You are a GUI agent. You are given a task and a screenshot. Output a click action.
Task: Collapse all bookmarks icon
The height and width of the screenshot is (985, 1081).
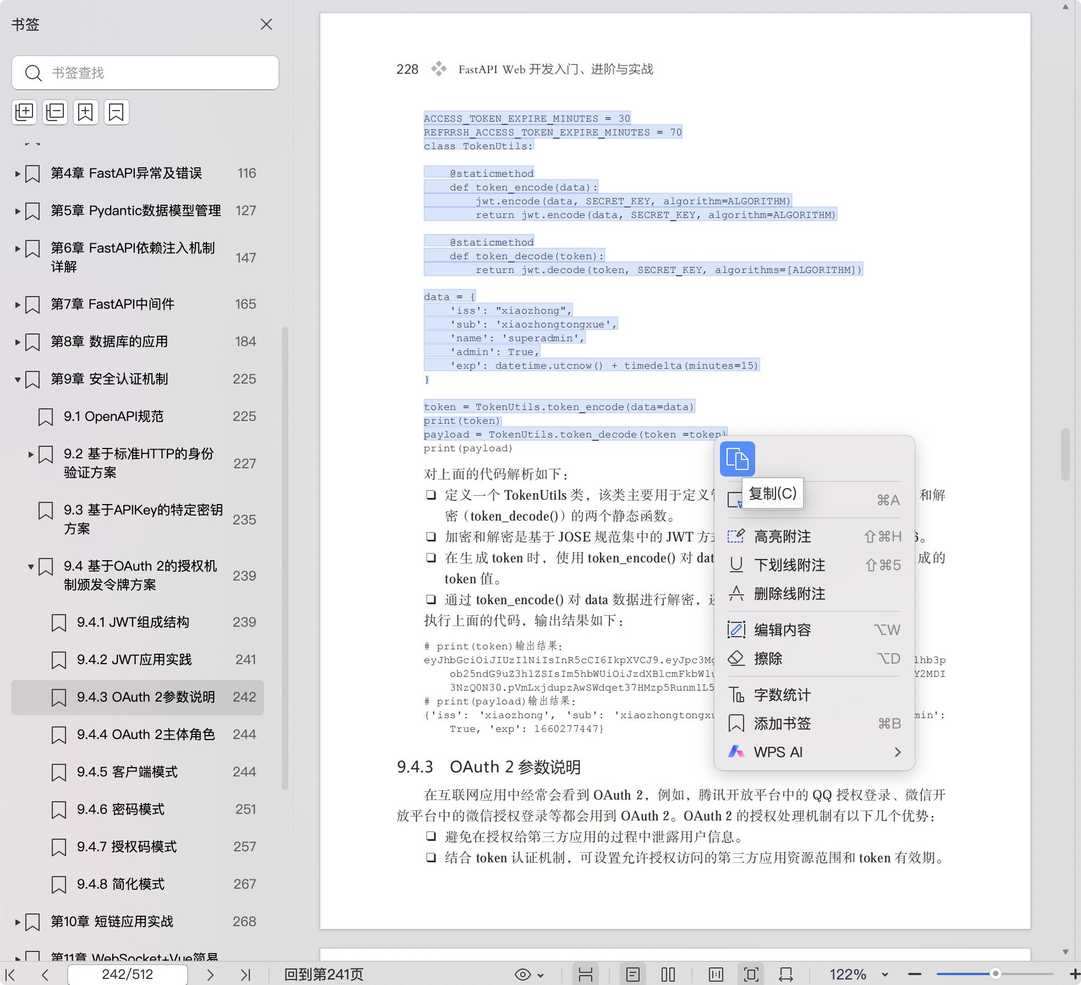pos(55,112)
